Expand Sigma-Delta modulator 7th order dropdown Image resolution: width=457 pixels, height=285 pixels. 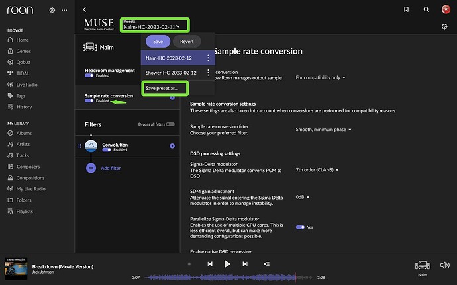317,170
